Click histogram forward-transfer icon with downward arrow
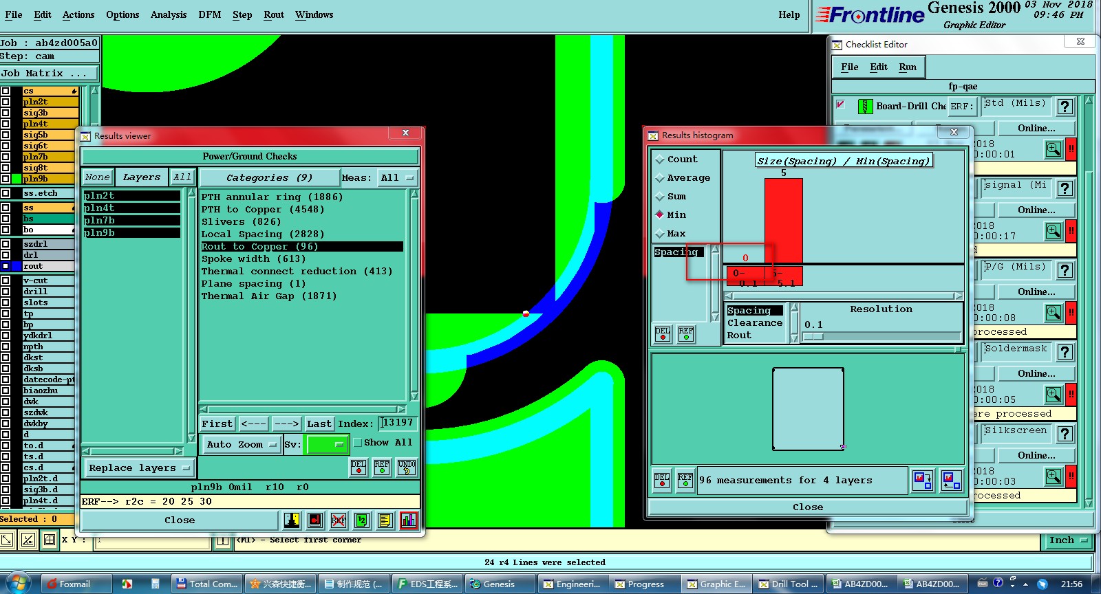 [x=922, y=480]
